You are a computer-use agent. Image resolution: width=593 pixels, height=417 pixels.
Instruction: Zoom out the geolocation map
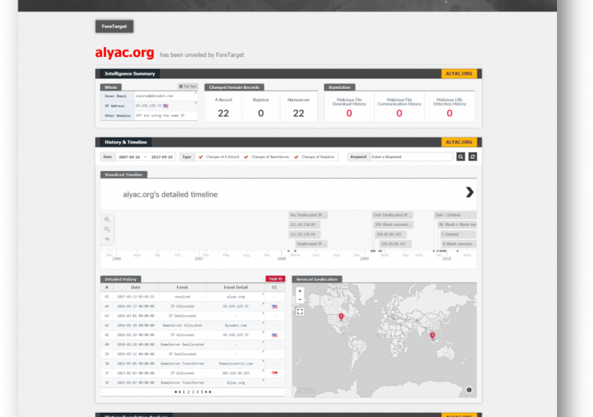(300, 299)
